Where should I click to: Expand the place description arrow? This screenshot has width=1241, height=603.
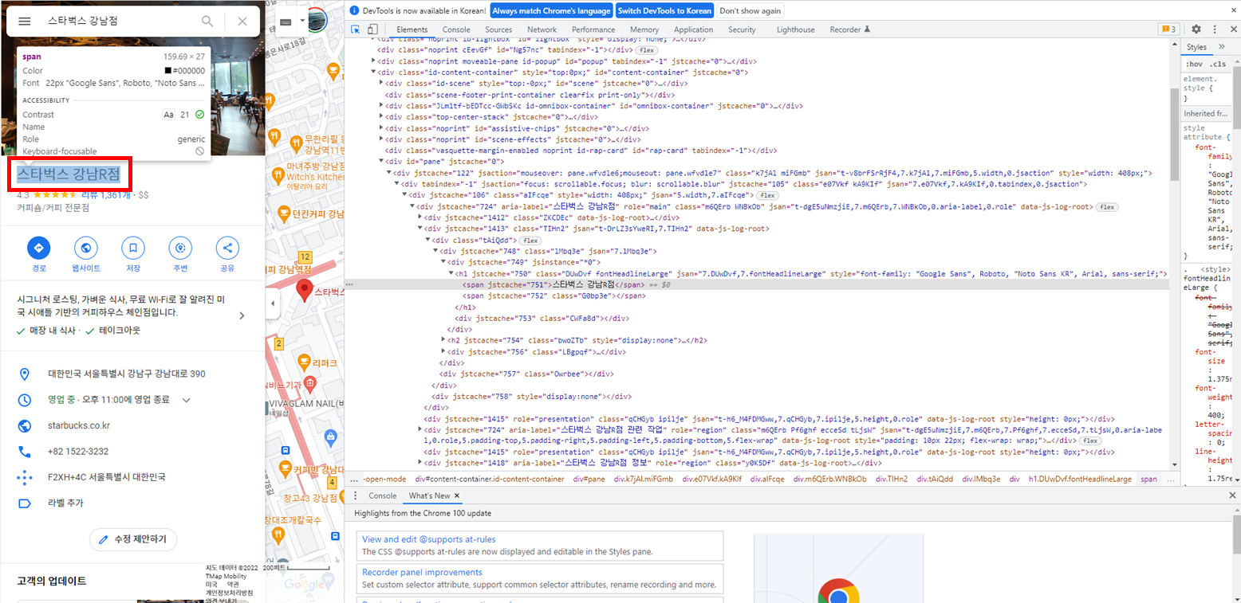[242, 315]
